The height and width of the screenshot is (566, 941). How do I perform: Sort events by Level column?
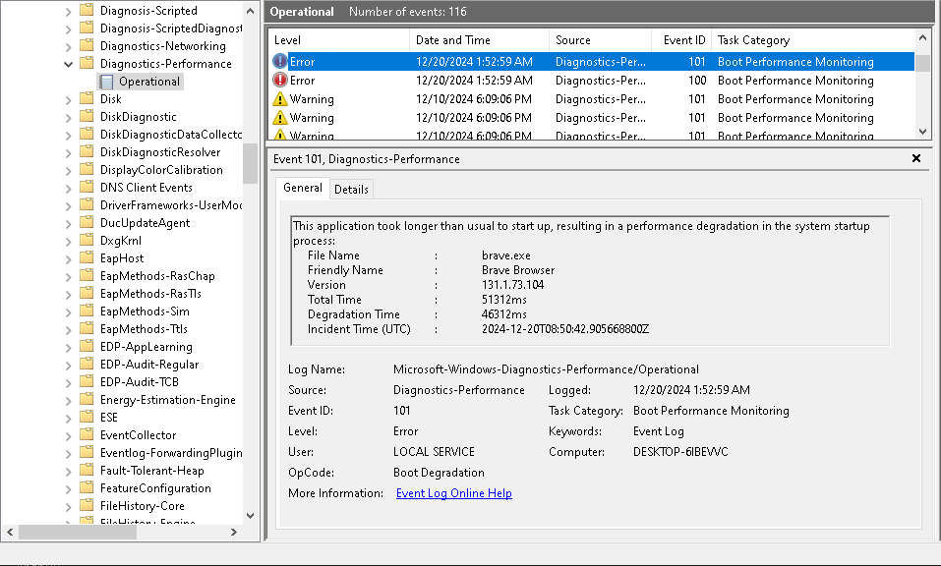338,40
